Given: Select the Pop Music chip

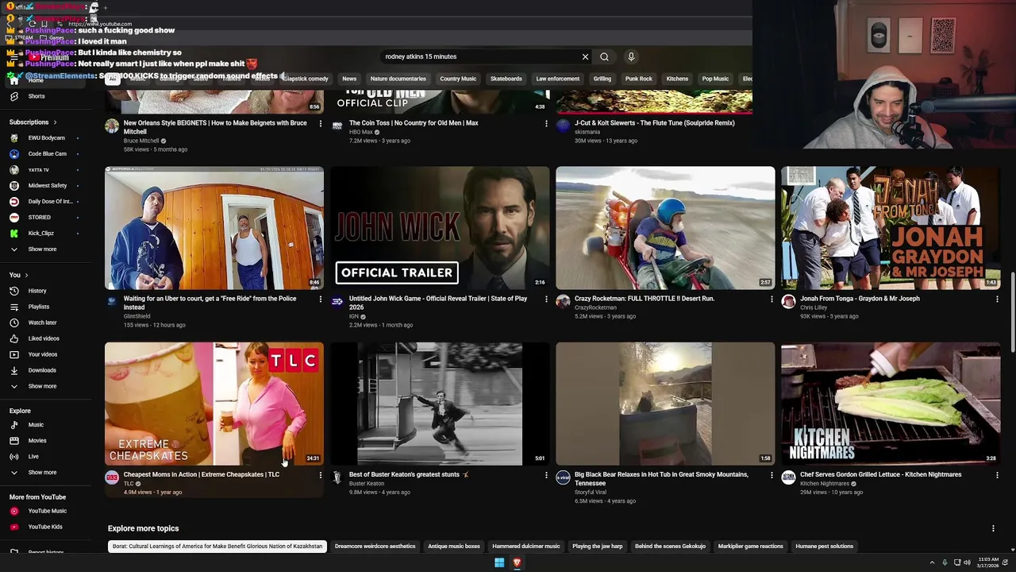Looking at the screenshot, I should click(x=715, y=79).
